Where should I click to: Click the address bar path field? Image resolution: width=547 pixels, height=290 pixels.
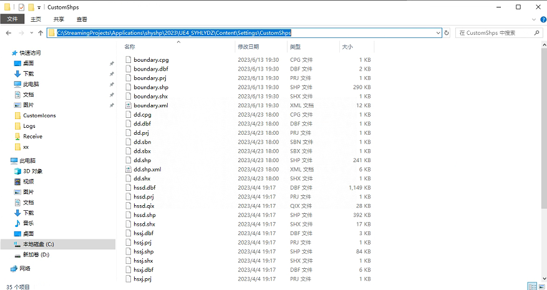244,33
